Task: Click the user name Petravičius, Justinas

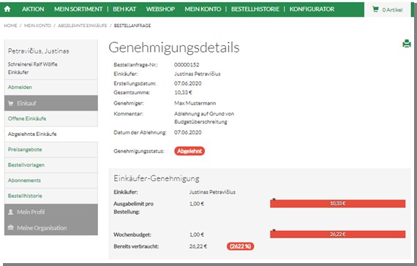Action: click(x=39, y=50)
